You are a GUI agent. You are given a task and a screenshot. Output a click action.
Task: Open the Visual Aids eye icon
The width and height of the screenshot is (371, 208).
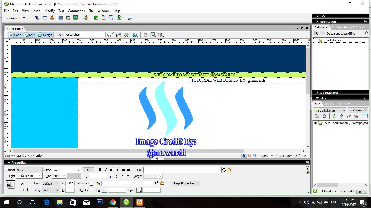pyautogui.click(x=161, y=35)
